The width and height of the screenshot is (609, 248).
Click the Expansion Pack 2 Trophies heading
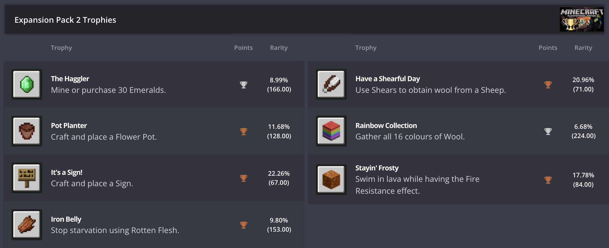(x=65, y=20)
